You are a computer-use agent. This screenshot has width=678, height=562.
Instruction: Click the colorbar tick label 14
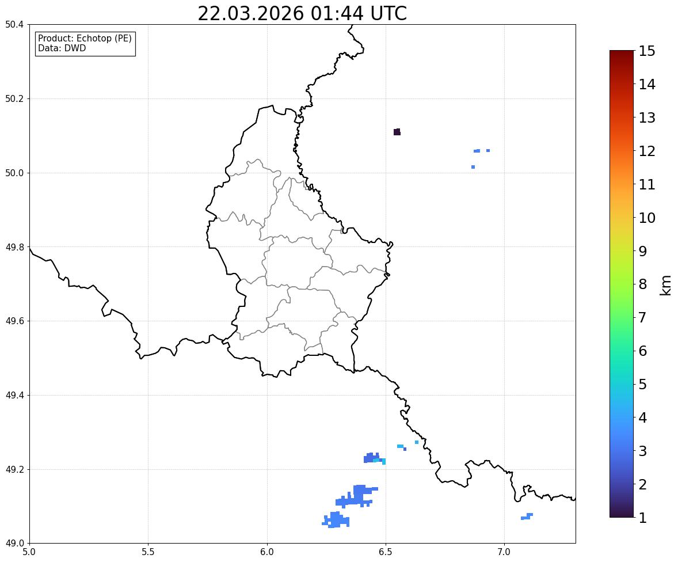pyautogui.click(x=647, y=85)
